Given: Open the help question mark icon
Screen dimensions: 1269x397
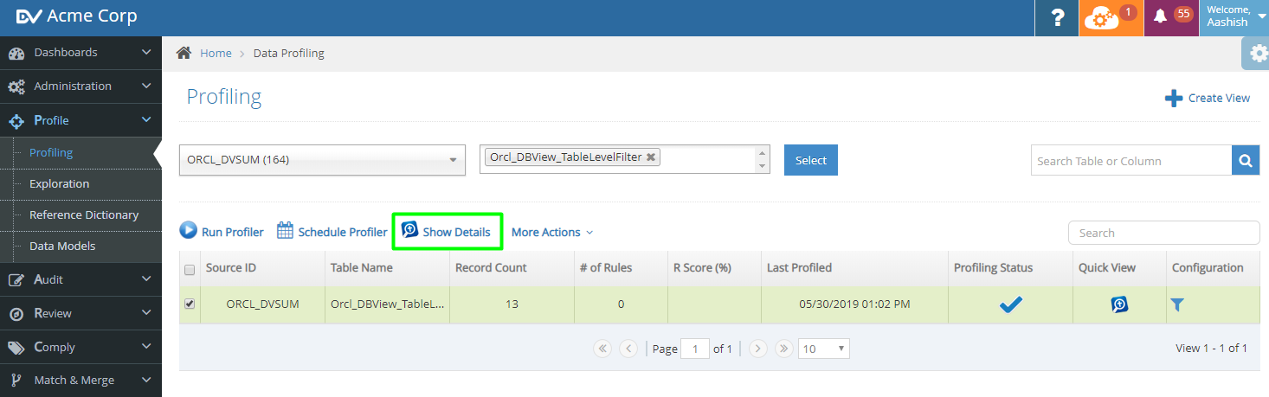Looking at the screenshot, I should pos(1057,17).
